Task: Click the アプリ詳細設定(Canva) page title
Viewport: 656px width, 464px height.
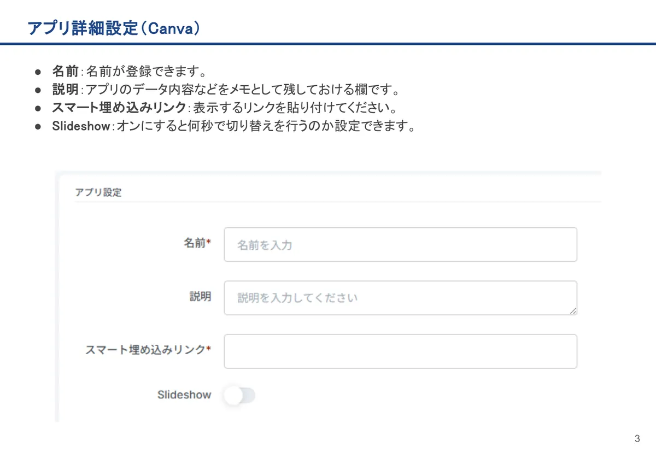Action: click(x=113, y=29)
